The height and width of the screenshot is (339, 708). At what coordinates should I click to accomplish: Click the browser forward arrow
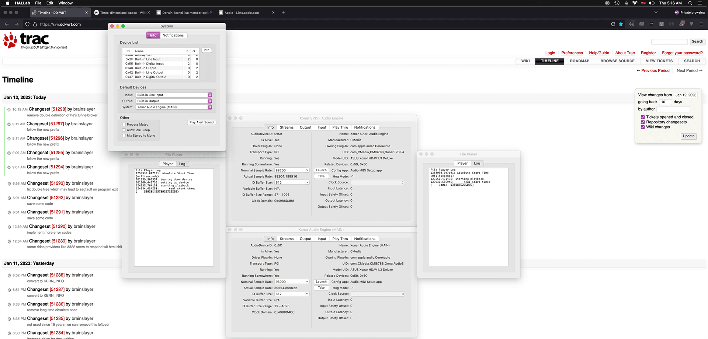tap(17, 24)
